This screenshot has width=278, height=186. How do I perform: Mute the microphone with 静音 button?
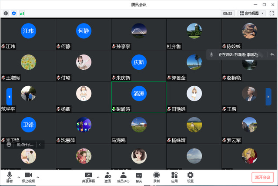coord(9,176)
